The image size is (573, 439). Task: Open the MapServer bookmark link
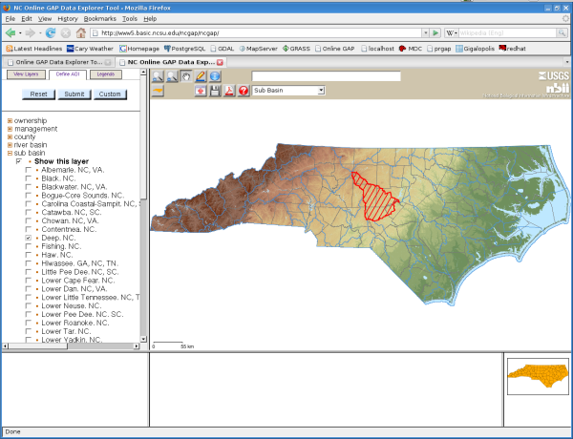coord(259,49)
